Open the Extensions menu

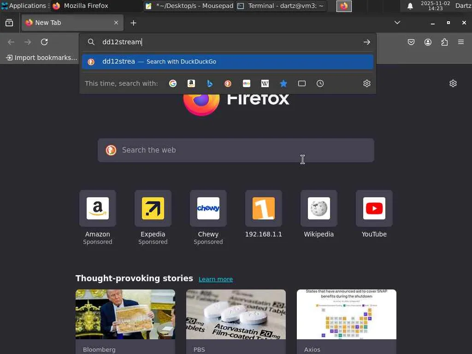[x=444, y=42]
